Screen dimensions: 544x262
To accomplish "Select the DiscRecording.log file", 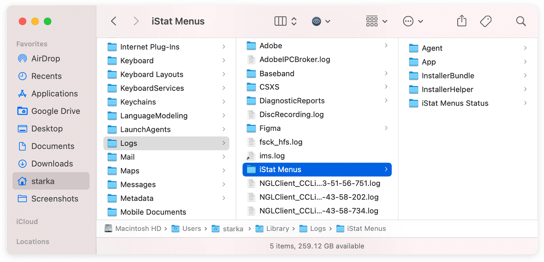I will click(317, 114).
